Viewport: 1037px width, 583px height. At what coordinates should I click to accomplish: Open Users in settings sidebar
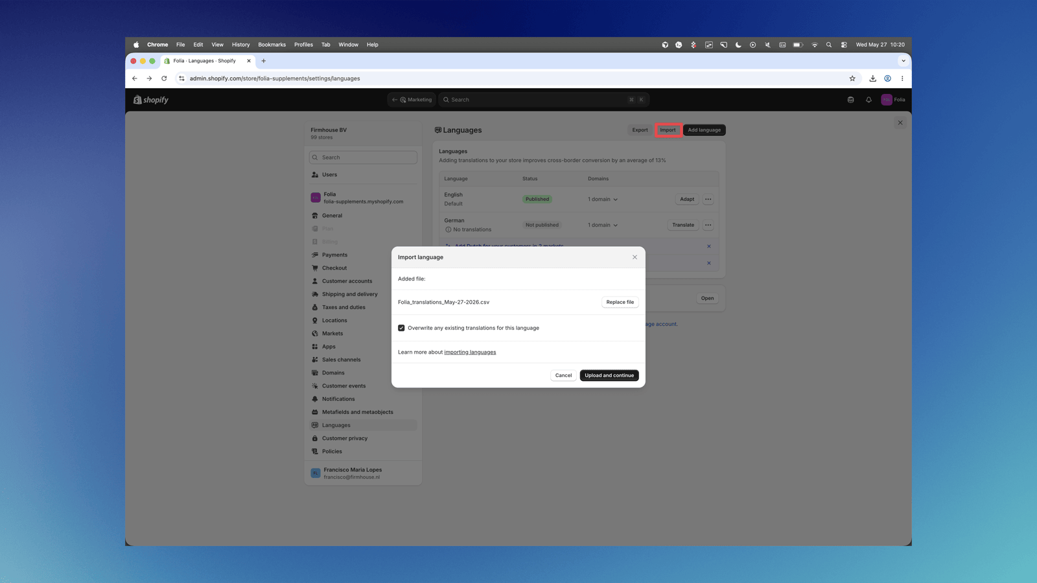click(363, 175)
